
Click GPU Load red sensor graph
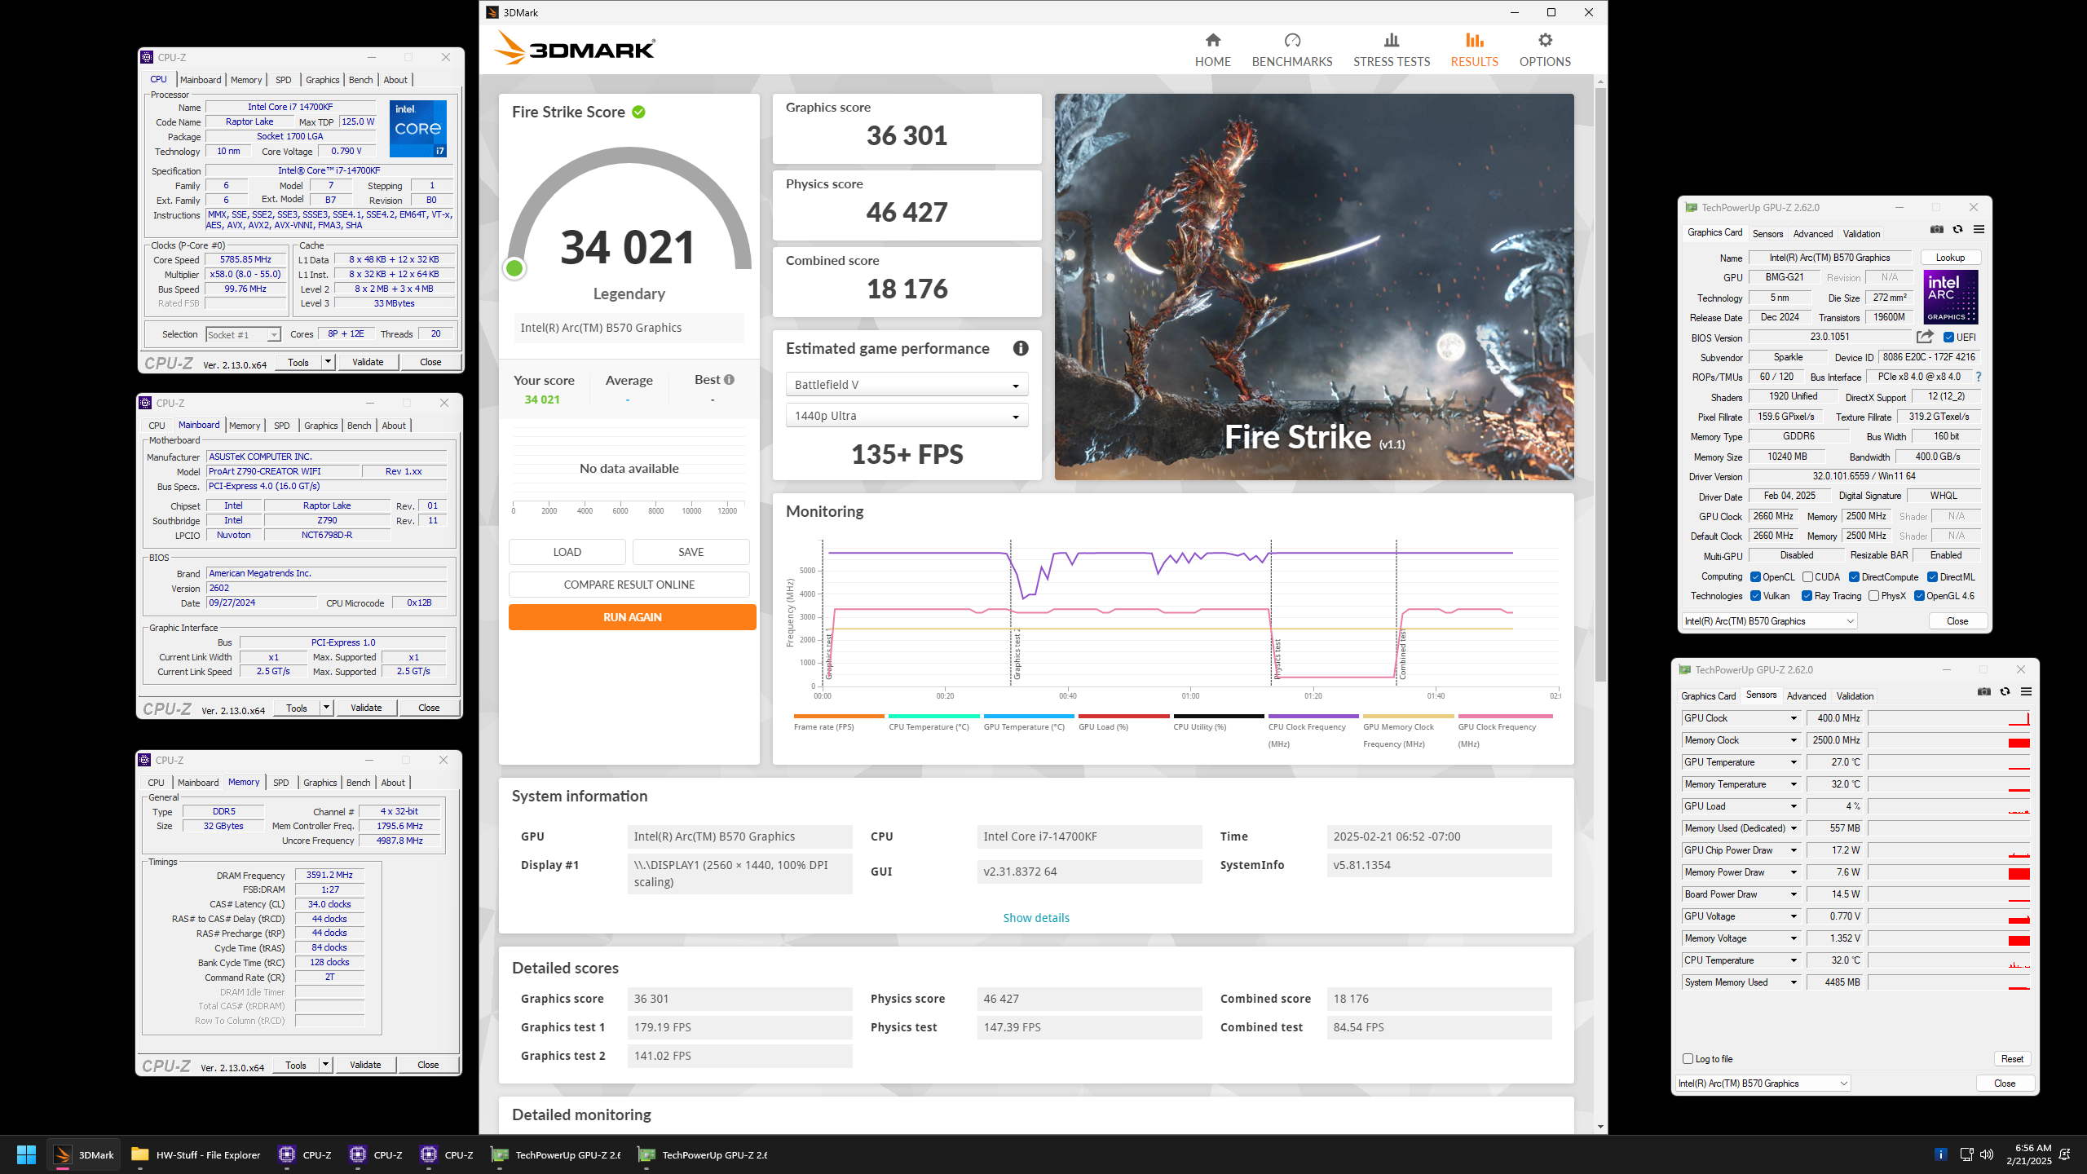(1948, 806)
